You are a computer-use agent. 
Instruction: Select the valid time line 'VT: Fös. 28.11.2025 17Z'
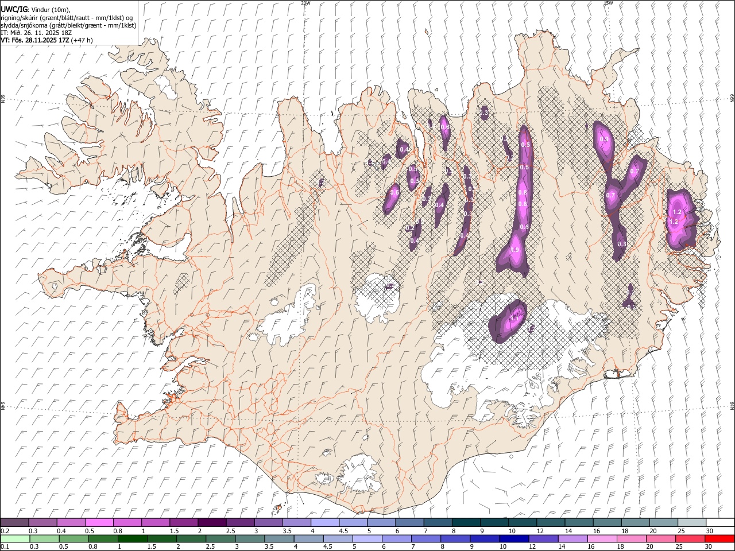(x=35, y=40)
